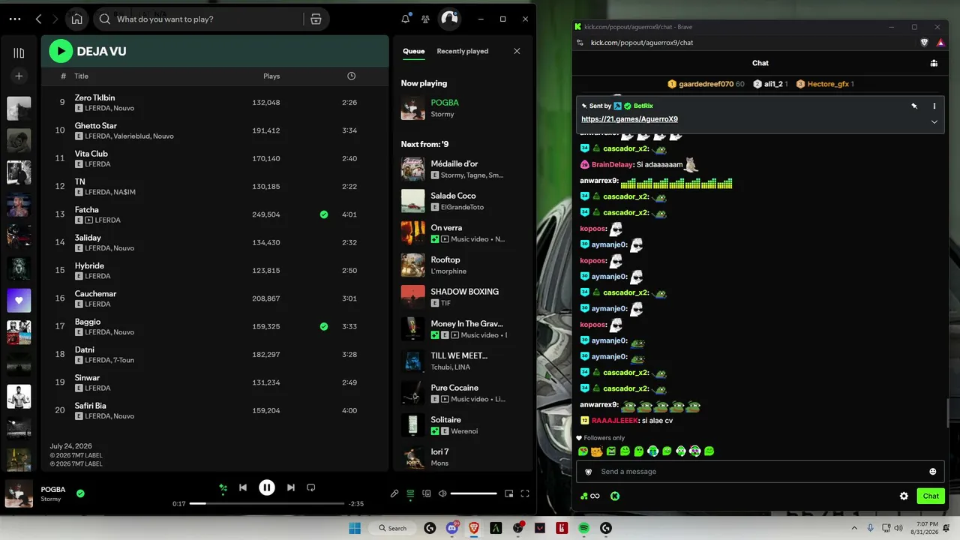
Task: Adjust the Spotify volume slider
Action: coord(474,493)
